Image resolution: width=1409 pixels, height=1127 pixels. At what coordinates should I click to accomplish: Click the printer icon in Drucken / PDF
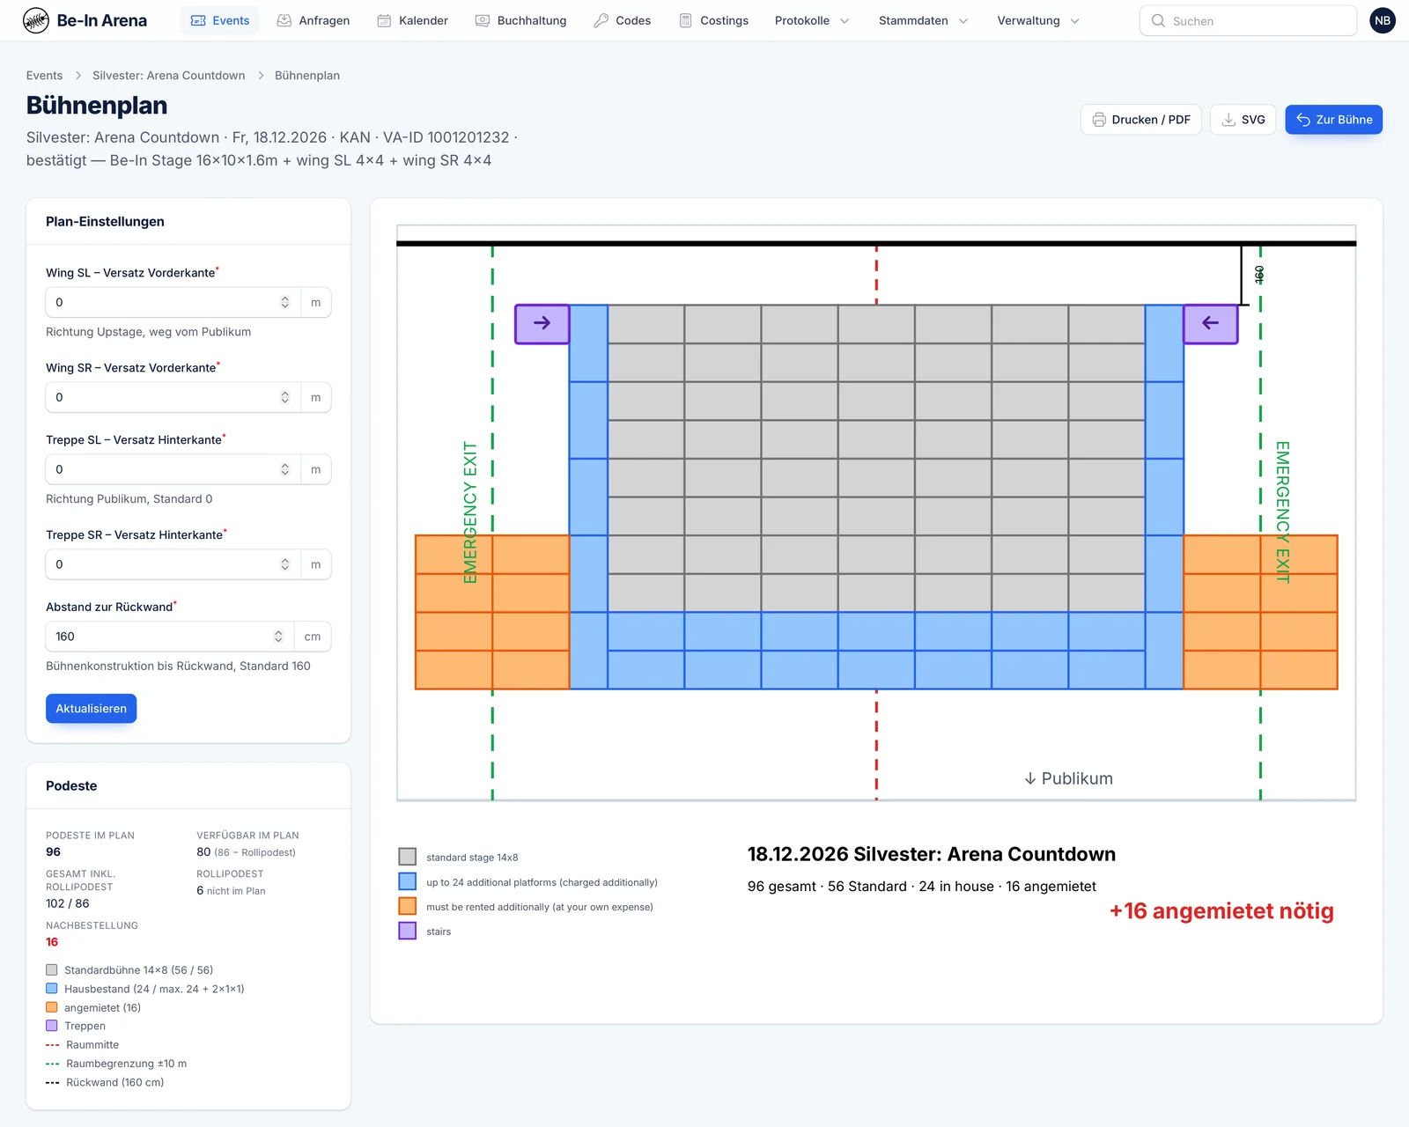(x=1099, y=120)
